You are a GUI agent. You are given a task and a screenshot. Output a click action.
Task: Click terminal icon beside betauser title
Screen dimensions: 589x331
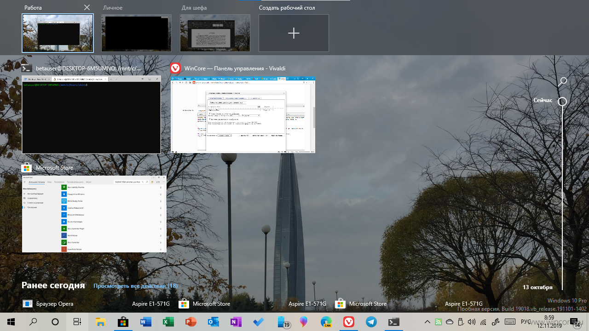[27, 68]
